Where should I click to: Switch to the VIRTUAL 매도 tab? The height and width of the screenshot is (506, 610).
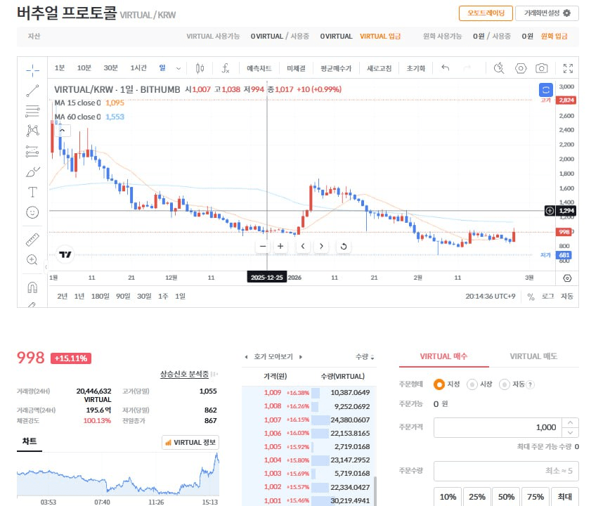[x=533, y=356]
